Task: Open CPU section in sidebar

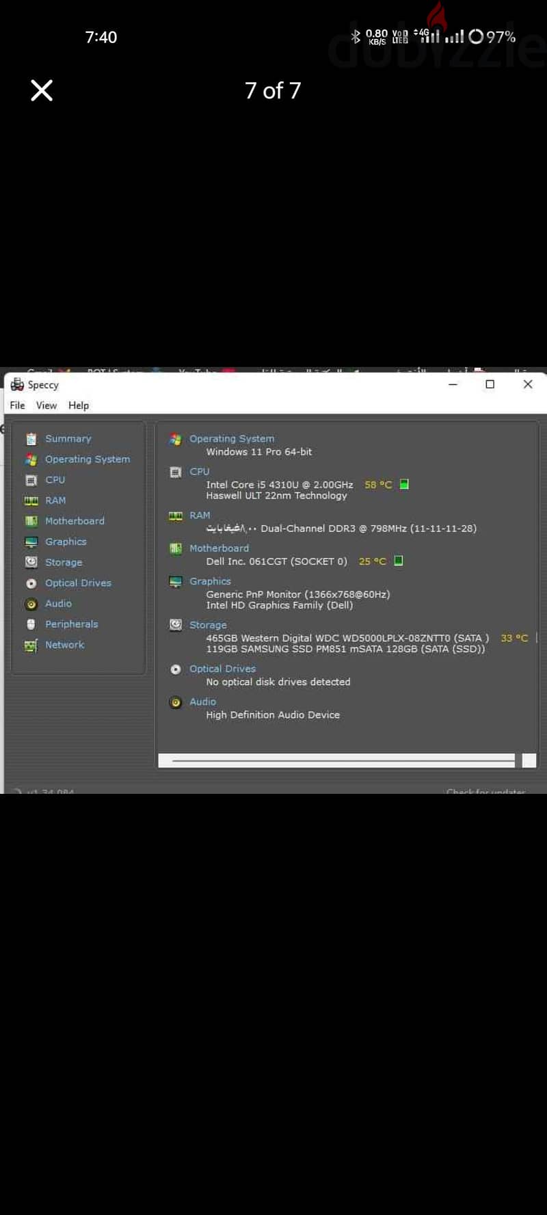Action: (x=55, y=480)
